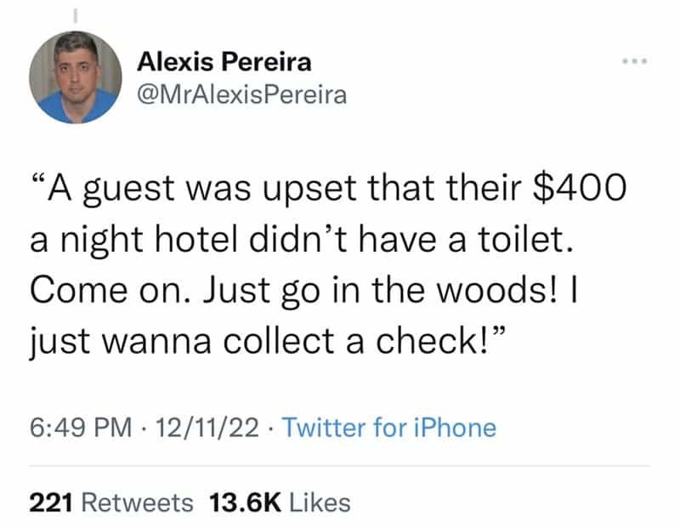Image resolution: width=680 pixels, height=528 pixels.
Task: Click Alexis Pereira's profile picture
Action: click(74, 78)
